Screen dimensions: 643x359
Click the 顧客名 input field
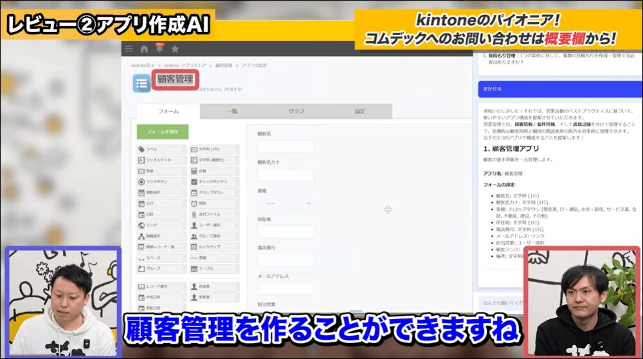[286, 146]
